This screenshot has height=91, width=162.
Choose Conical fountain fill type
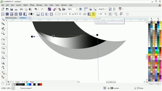coord(47,14)
